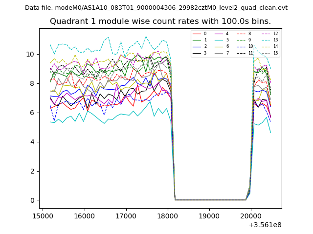
Task: Click the 18000 x-axis tick label
Action: tap(168, 215)
